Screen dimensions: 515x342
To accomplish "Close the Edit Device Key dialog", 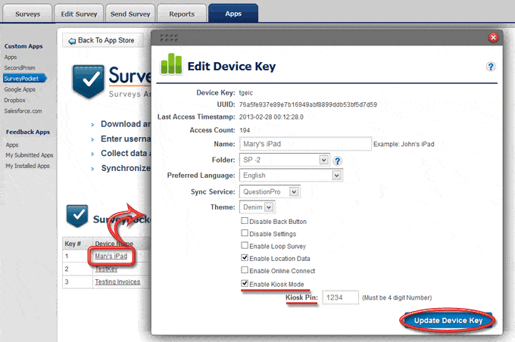I will [x=493, y=38].
